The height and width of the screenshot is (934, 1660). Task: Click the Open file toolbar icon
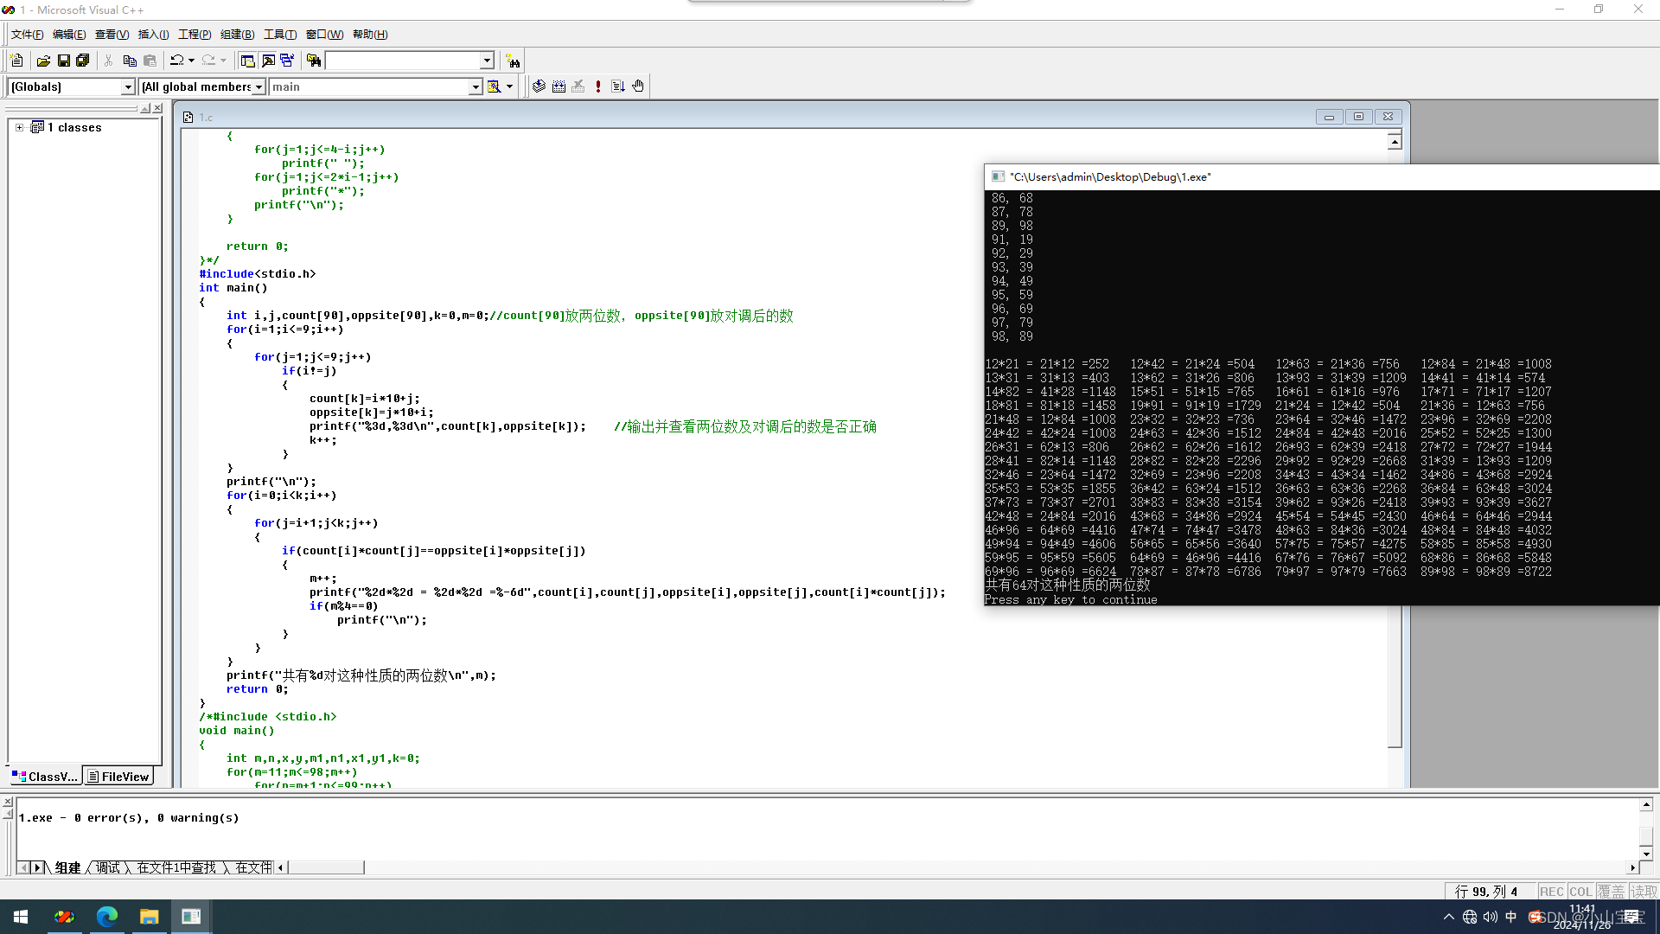(43, 61)
